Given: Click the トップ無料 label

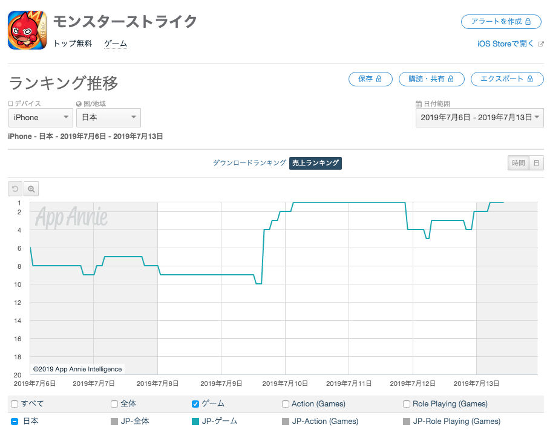Looking at the screenshot, I should 73,44.
